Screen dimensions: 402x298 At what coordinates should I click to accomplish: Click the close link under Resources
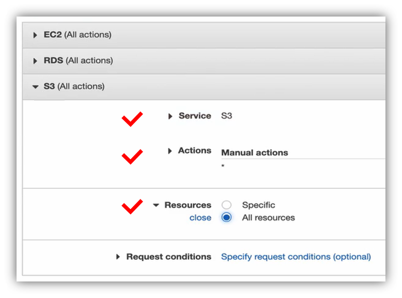coord(200,218)
